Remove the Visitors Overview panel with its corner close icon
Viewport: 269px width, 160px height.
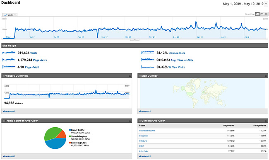[130, 75]
